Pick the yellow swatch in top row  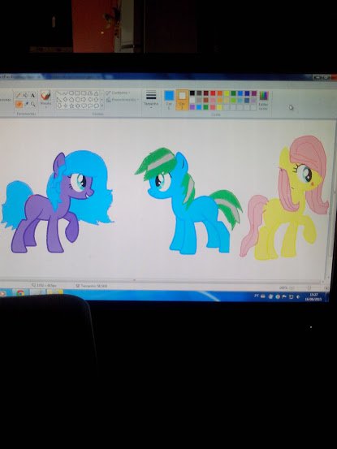tap(227, 93)
